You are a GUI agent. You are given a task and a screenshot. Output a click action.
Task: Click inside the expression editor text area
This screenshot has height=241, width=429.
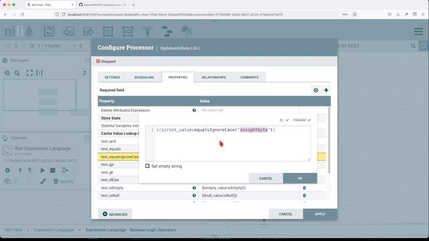click(233, 143)
